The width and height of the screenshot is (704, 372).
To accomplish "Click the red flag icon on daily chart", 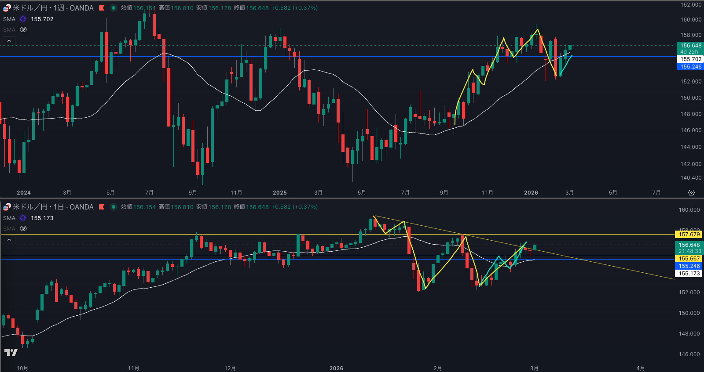I will (x=102, y=207).
